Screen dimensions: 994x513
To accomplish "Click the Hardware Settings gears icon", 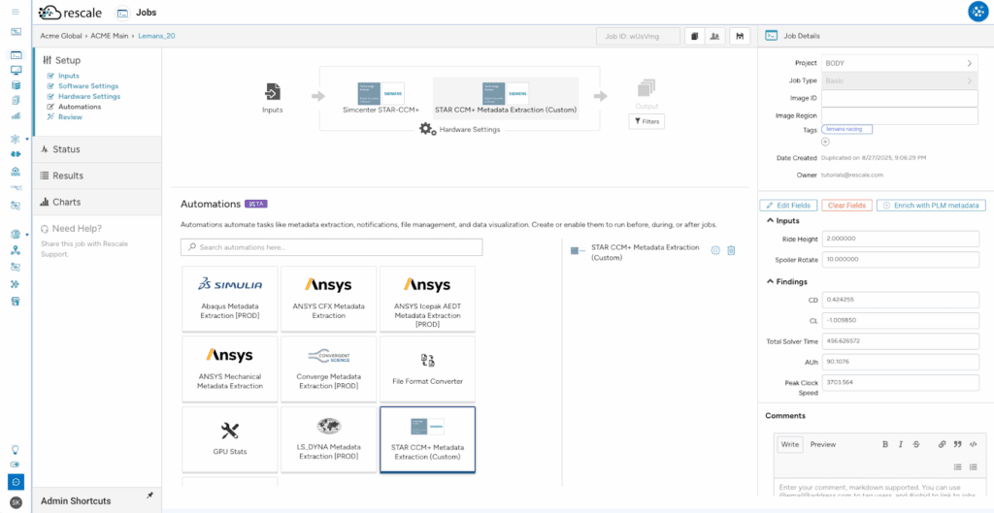I will [x=427, y=129].
